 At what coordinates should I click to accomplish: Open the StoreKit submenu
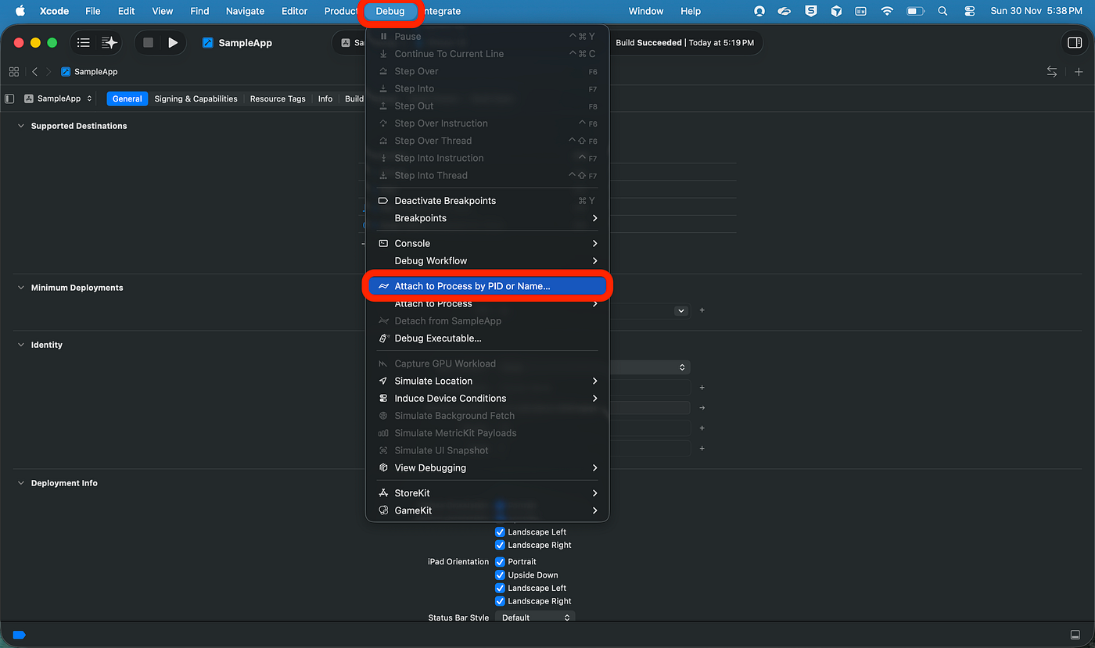click(x=487, y=493)
